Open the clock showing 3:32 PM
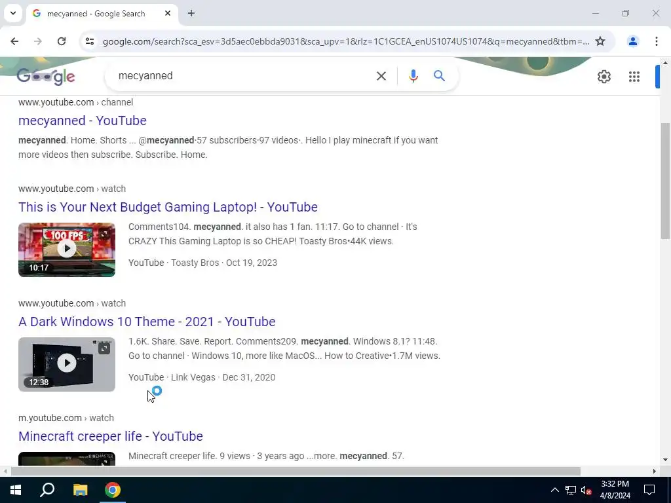 point(615,490)
